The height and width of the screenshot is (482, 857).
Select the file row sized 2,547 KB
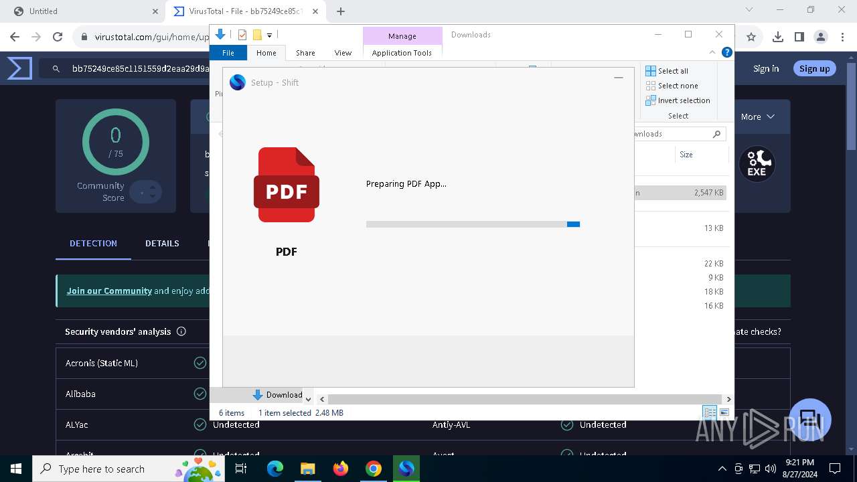coord(680,193)
